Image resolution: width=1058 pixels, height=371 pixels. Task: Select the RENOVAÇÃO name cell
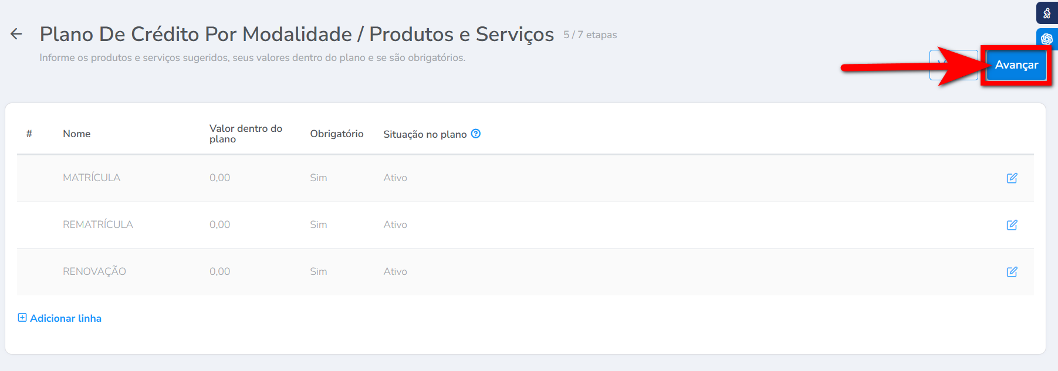pyautogui.click(x=94, y=271)
